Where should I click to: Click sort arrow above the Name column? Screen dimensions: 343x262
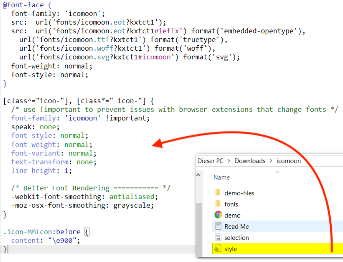click(x=277, y=172)
